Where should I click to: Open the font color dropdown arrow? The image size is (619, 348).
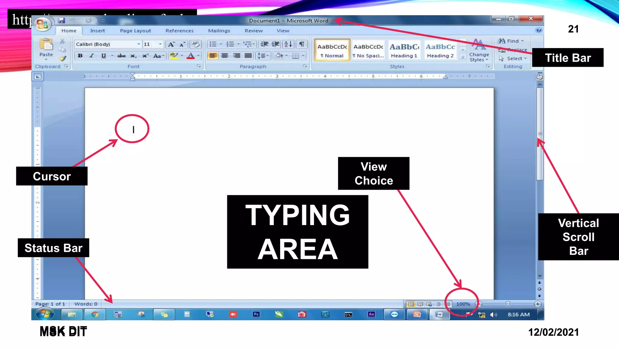[198, 56]
